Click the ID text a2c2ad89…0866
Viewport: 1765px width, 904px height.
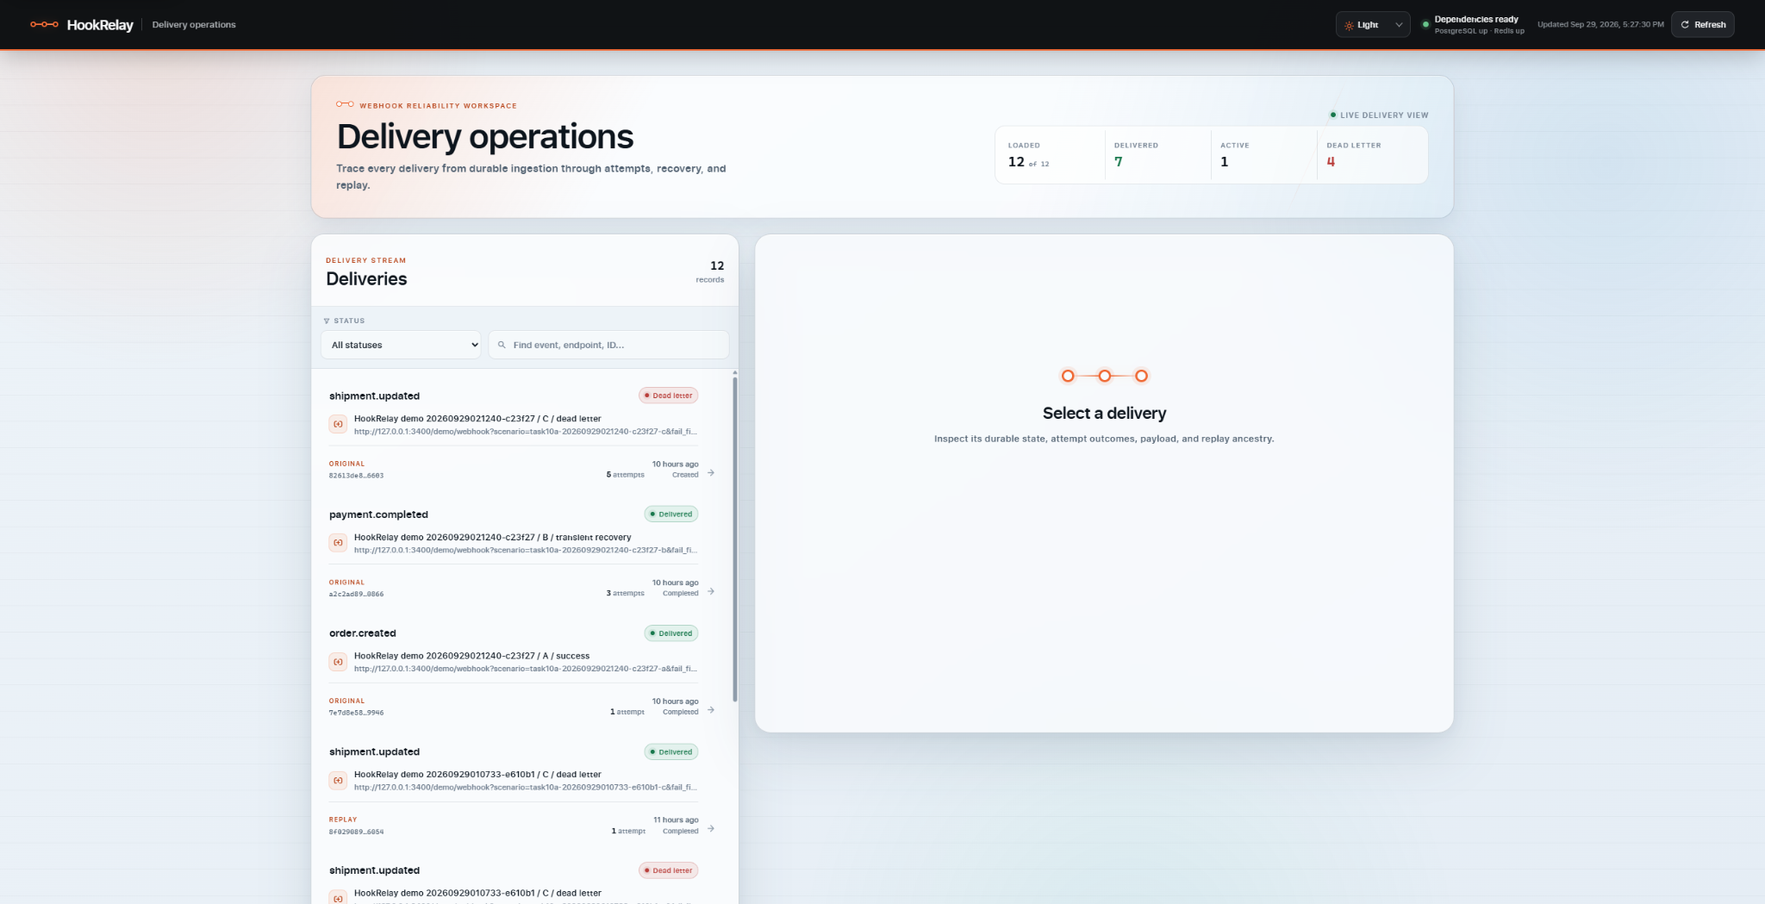click(357, 594)
